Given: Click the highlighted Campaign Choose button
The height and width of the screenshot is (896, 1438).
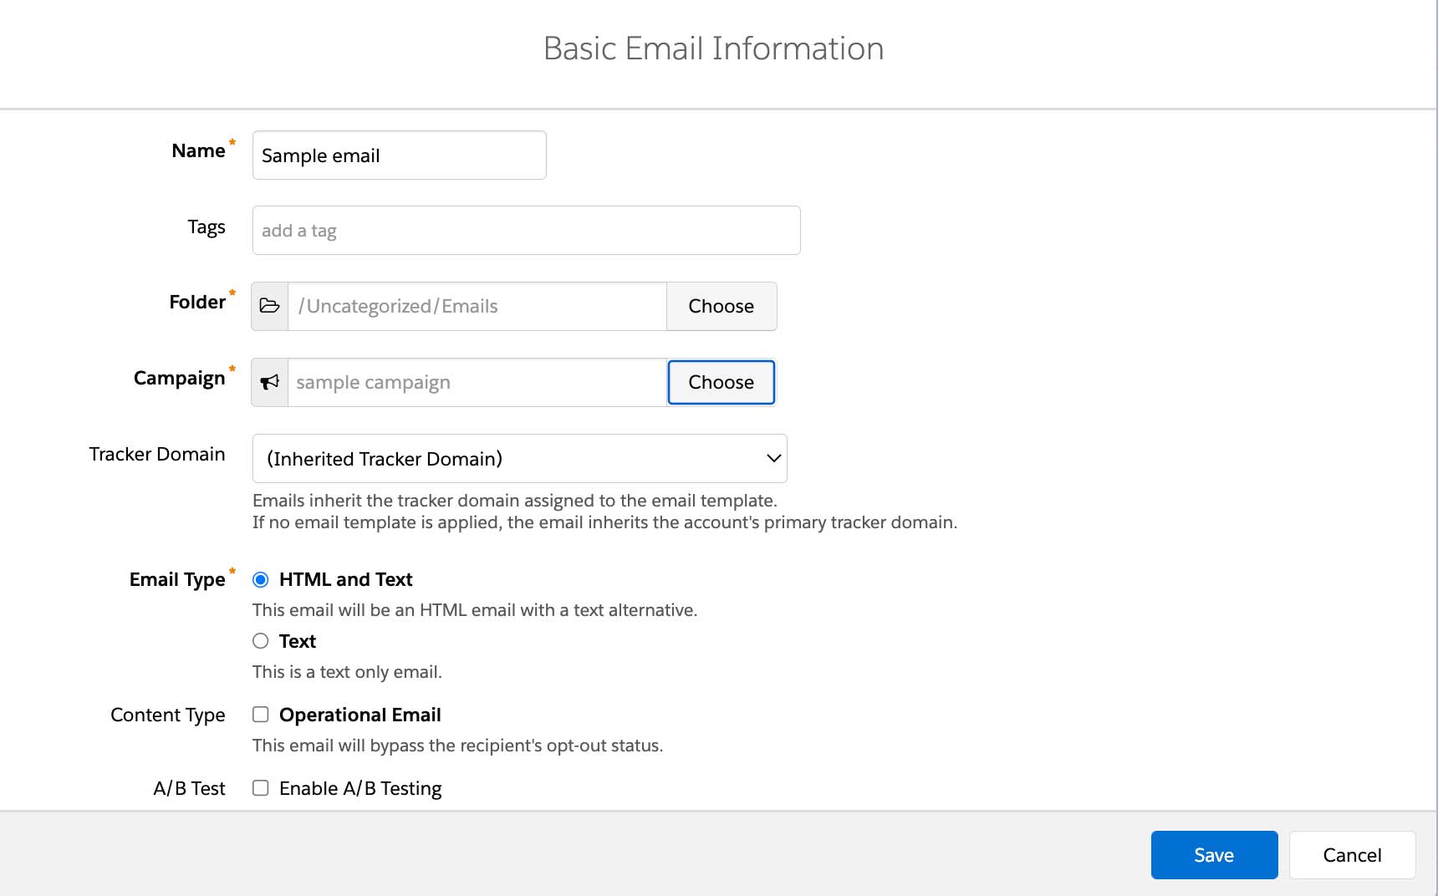Looking at the screenshot, I should click(721, 382).
